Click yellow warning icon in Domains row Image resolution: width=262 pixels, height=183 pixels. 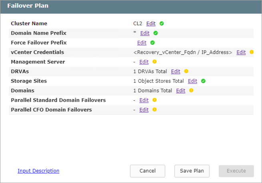(x=191, y=91)
